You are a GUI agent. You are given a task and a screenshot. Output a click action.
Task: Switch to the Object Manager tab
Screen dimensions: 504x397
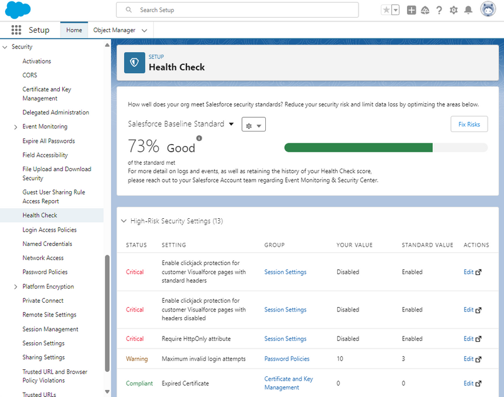tap(114, 30)
